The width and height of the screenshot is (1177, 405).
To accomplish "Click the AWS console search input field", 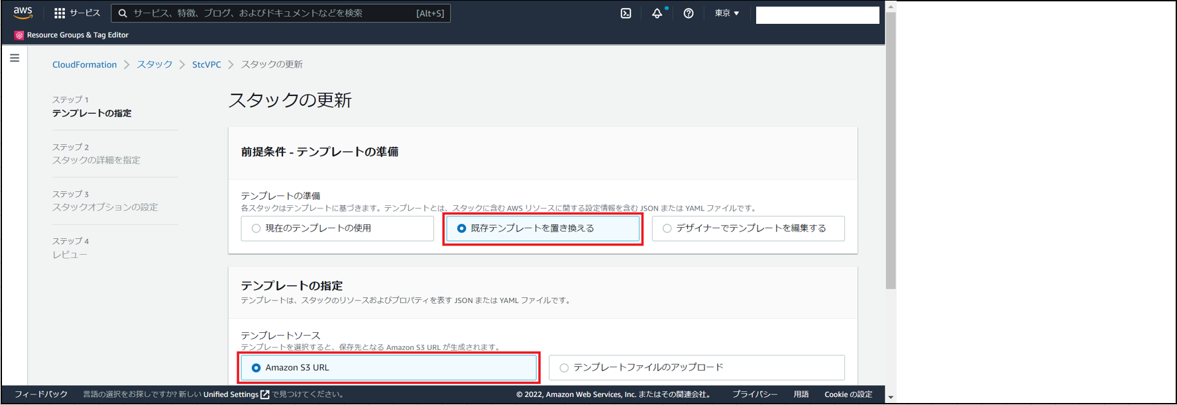I will click(281, 13).
